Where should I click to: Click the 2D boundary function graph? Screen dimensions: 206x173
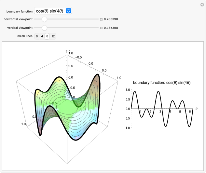[x=161, y=109]
